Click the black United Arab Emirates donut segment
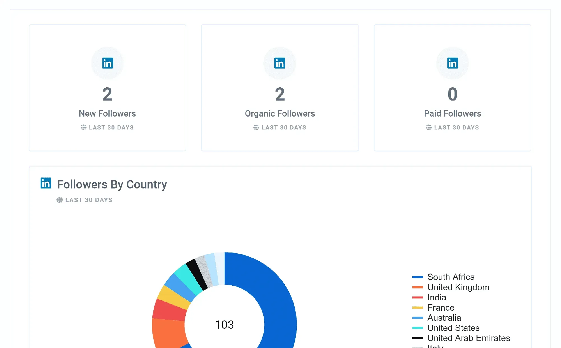The width and height of the screenshot is (561, 348). [197, 274]
